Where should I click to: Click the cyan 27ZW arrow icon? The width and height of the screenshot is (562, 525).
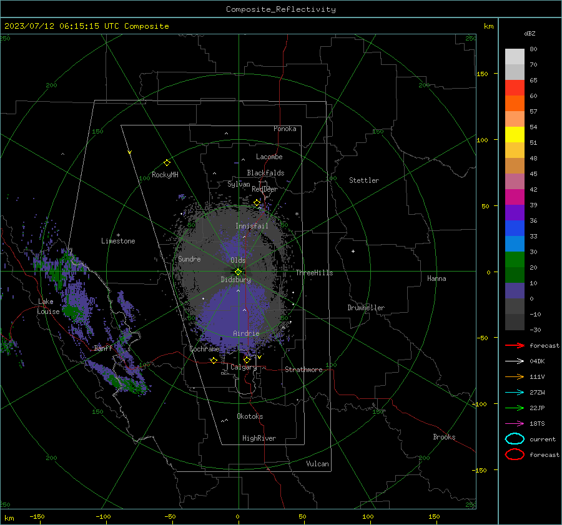click(x=515, y=393)
